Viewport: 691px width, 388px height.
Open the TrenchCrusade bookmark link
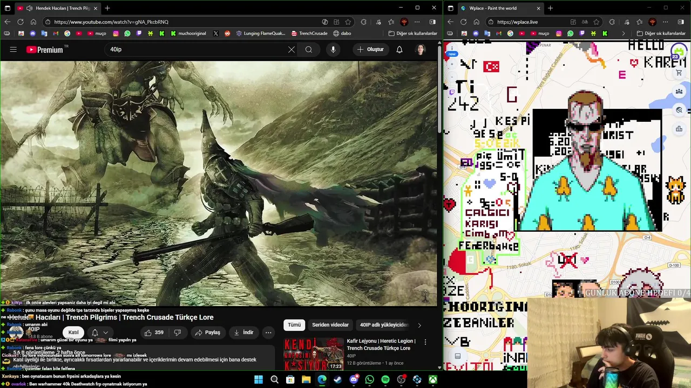tap(309, 33)
